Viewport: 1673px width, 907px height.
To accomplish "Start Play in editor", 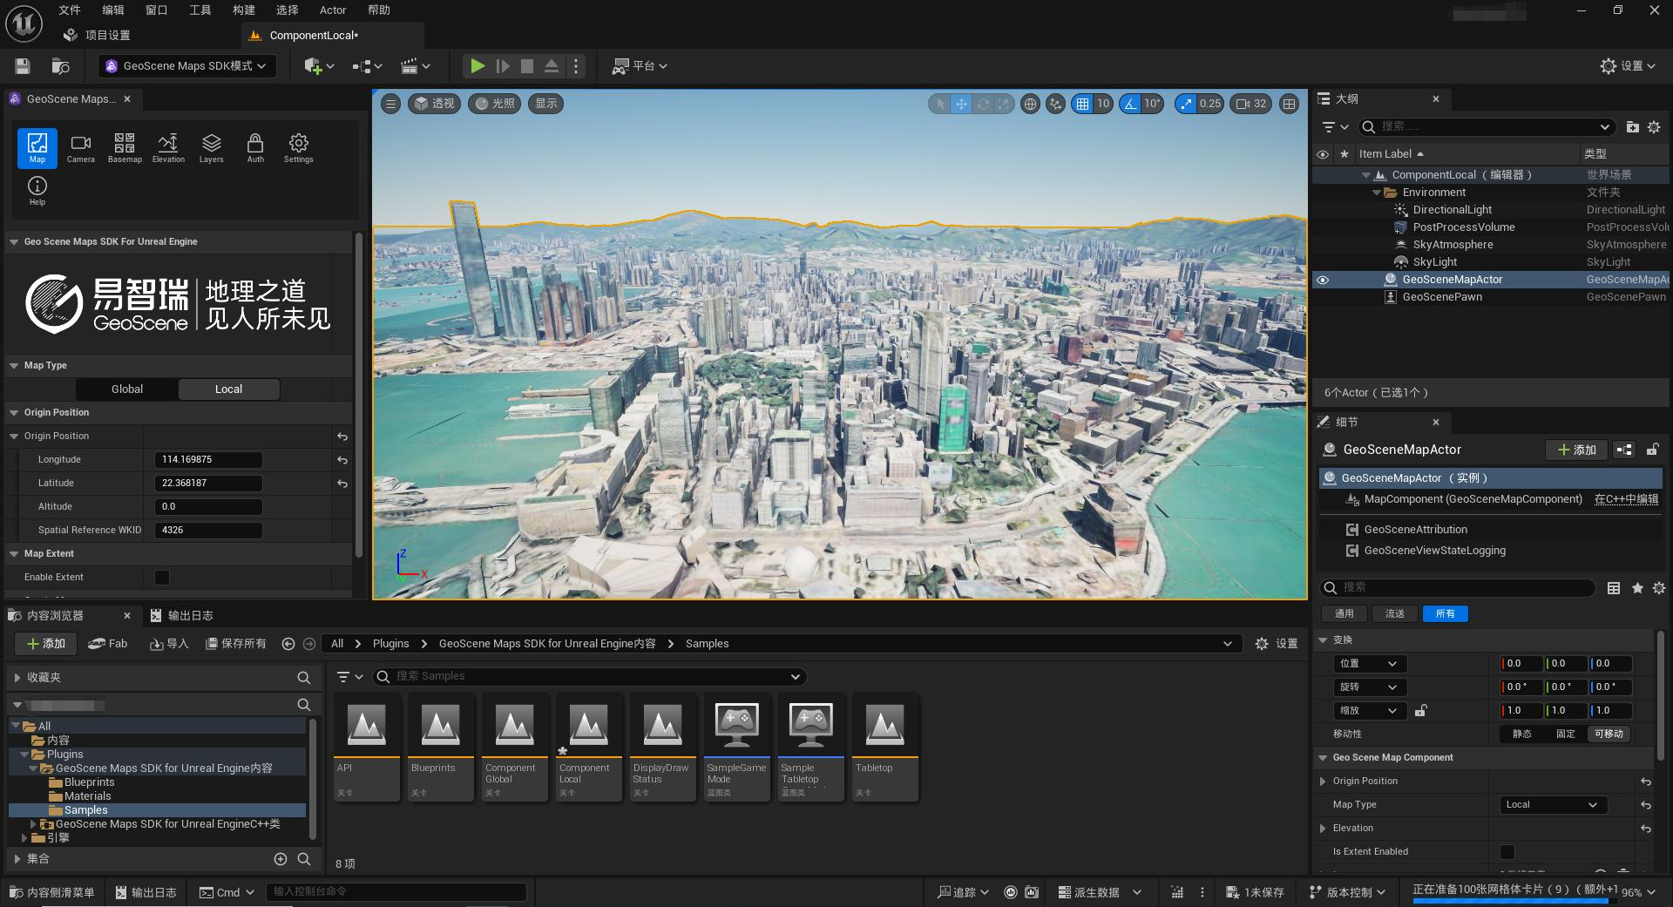I will tap(477, 66).
